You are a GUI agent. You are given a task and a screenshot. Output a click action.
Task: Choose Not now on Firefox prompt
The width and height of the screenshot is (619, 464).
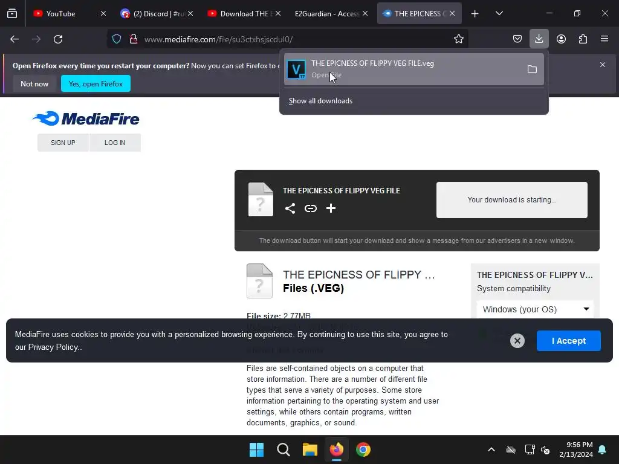[34, 83]
